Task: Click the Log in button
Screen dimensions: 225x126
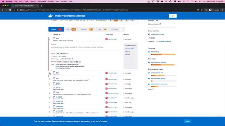Action: coord(173,16)
